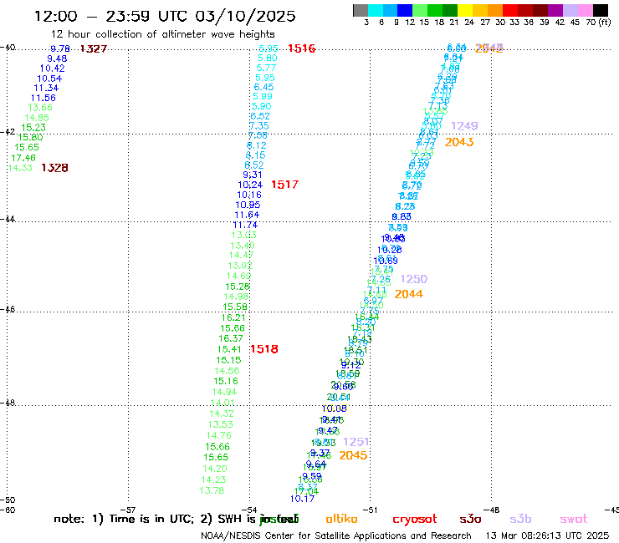619x543 pixels.
Task: Click the s3a satellite legend label
Action: click(470, 519)
